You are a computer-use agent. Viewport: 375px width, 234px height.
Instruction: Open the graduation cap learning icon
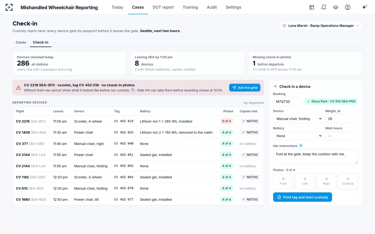click(x=336, y=7)
